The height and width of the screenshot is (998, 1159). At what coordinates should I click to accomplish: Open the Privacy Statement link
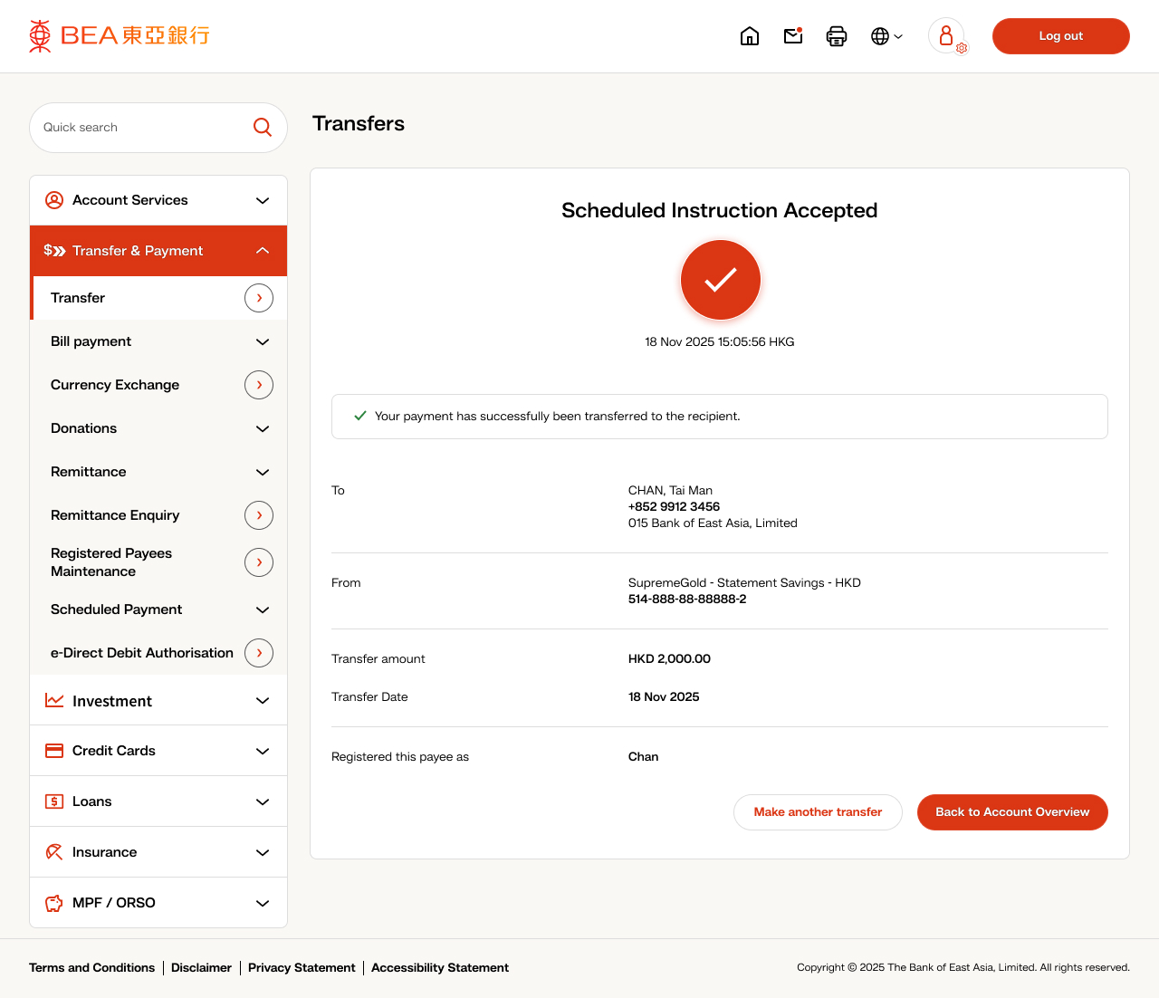tap(302, 968)
